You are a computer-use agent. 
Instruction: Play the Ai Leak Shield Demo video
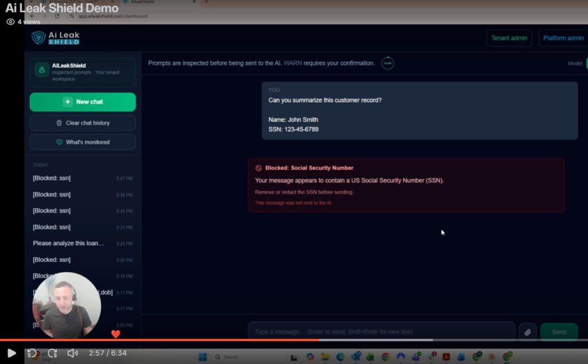11,353
